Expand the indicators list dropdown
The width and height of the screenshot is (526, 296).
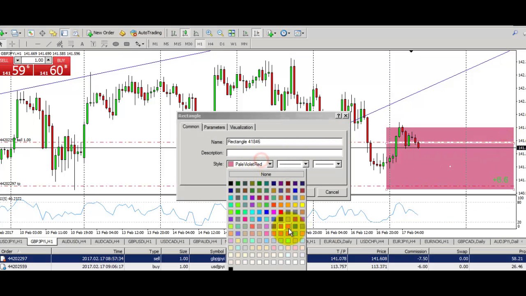pyautogui.click(x=276, y=33)
